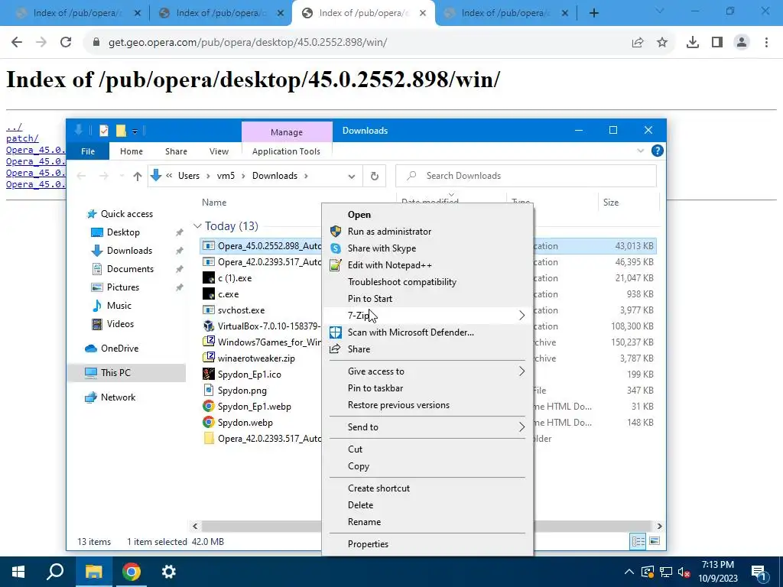Click new folder icon in Explorer title bar
This screenshot has height=587, width=783.
pos(121,131)
